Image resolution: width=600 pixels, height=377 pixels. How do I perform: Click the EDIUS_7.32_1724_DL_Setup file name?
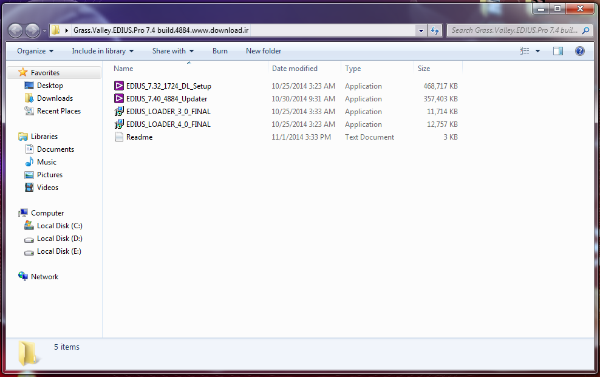point(169,86)
